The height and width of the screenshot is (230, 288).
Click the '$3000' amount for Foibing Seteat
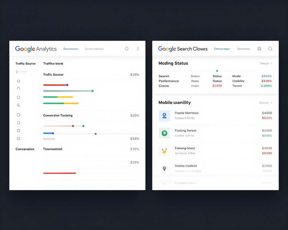(267, 131)
